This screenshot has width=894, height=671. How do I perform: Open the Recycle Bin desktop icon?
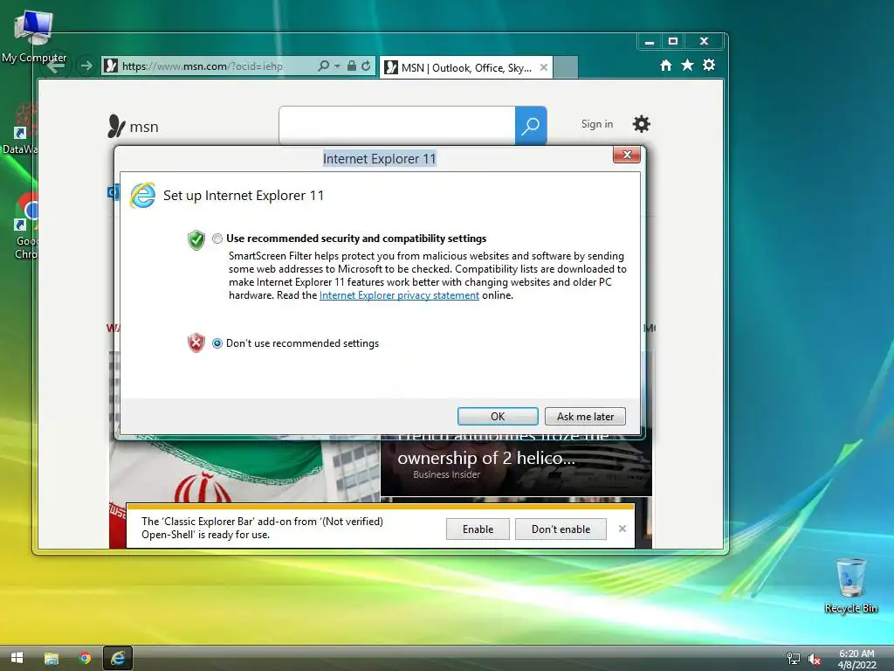click(850, 585)
